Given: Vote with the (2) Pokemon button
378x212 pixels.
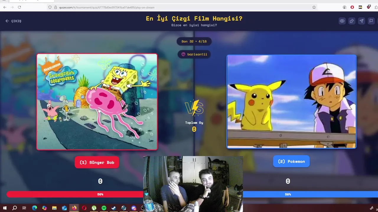Looking at the screenshot, I should click(x=291, y=161).
